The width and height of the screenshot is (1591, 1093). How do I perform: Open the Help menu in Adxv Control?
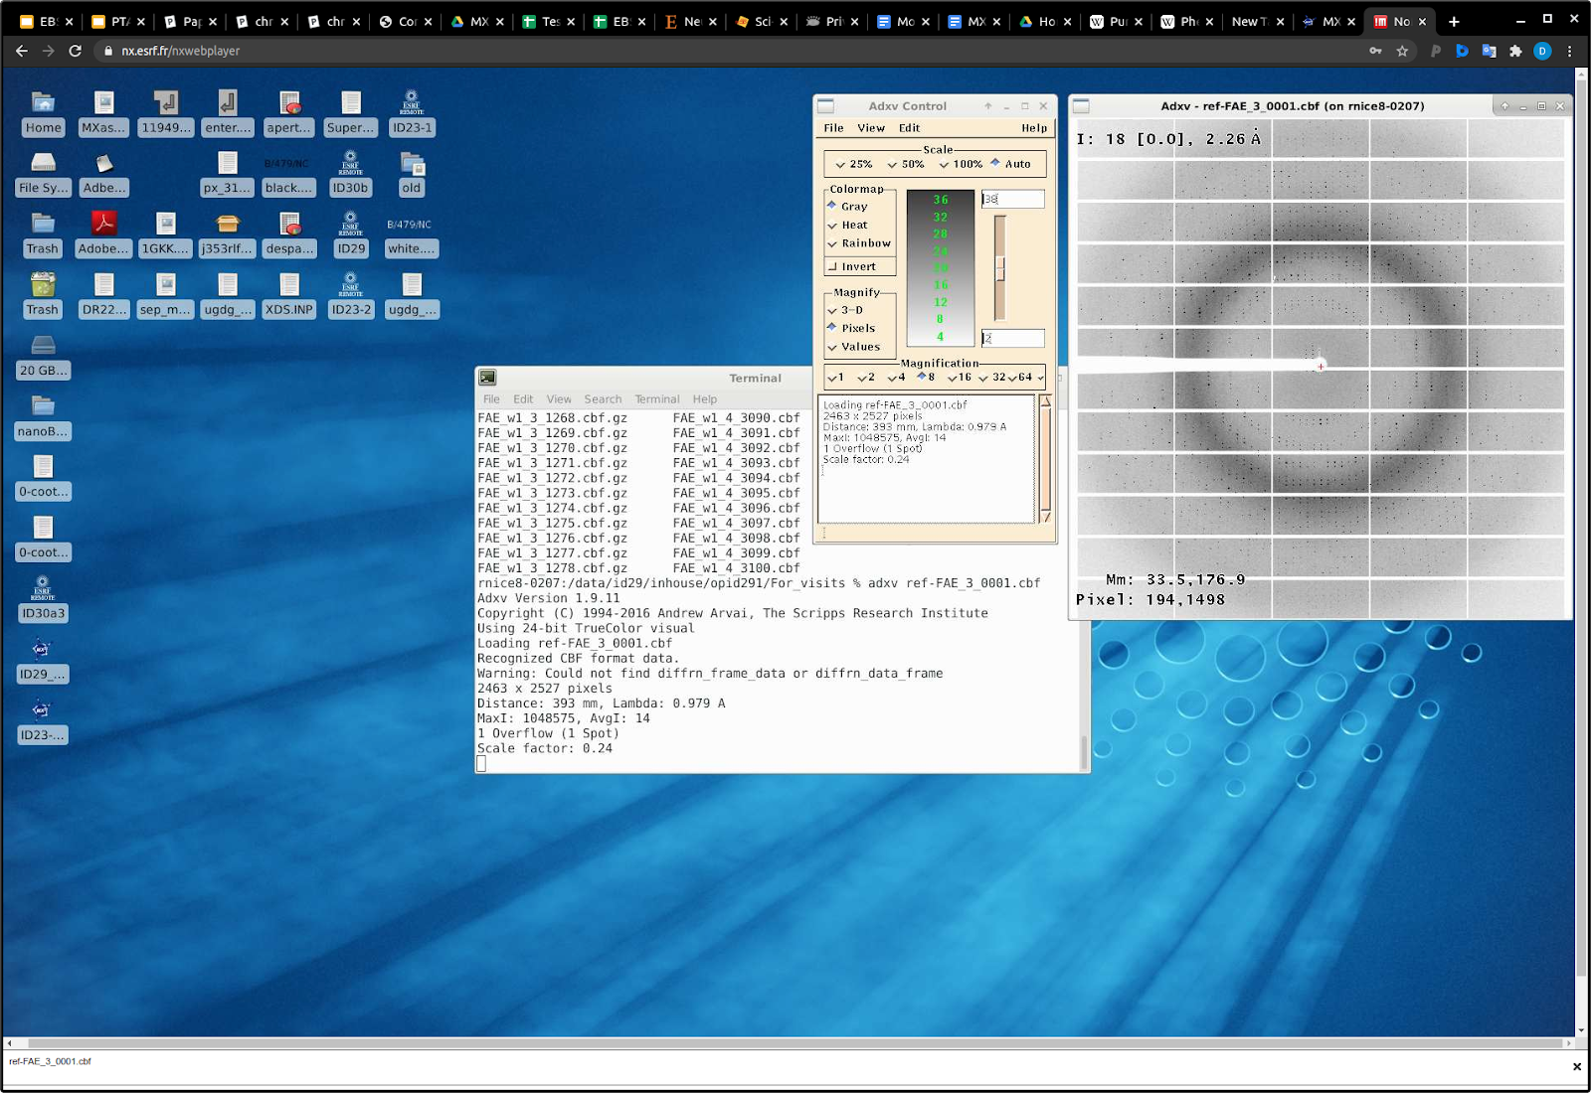pyautogui.click(x=1033, y=128)
